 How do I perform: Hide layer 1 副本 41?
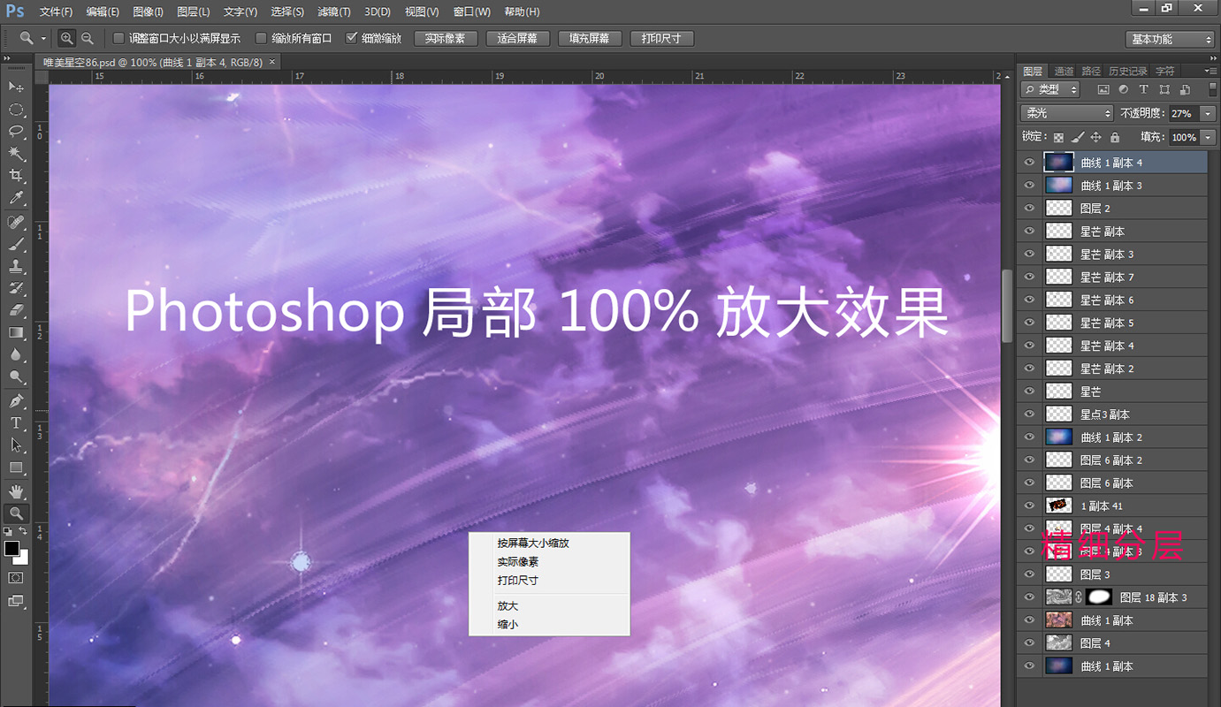[x=1029, y=506]
